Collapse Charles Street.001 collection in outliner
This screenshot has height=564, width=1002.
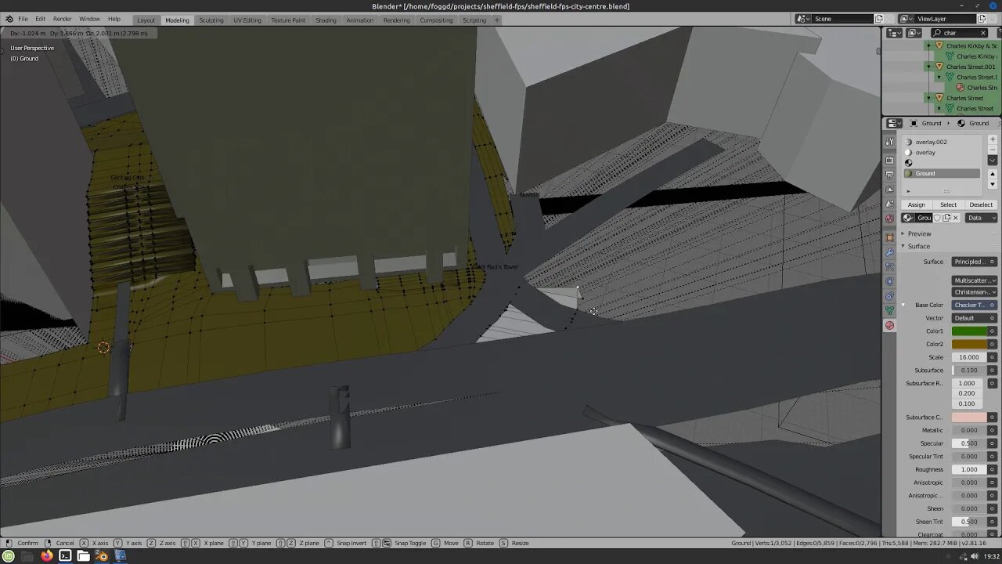click(929, 67)
